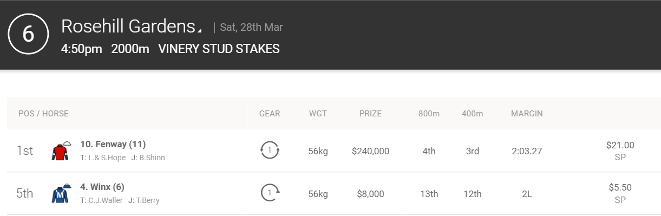Click the gear change icon for Winx
The width and height of the screenshot is (661, 216).
270,193
